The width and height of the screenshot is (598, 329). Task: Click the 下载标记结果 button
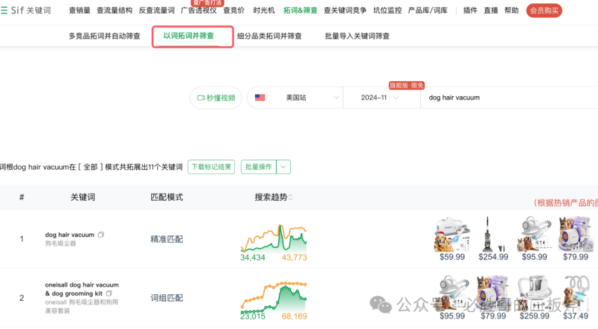click(211, 166)
